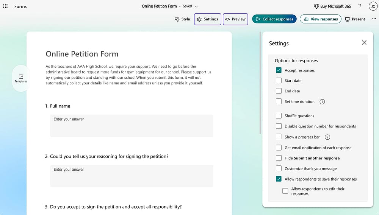This screenshot has width=379, height=215.
Task: Uncheck Accept responses checkbox
Action: (x=279, y=70)
